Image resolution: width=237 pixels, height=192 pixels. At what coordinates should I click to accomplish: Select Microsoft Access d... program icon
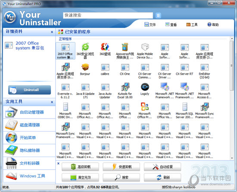[205, 91]
